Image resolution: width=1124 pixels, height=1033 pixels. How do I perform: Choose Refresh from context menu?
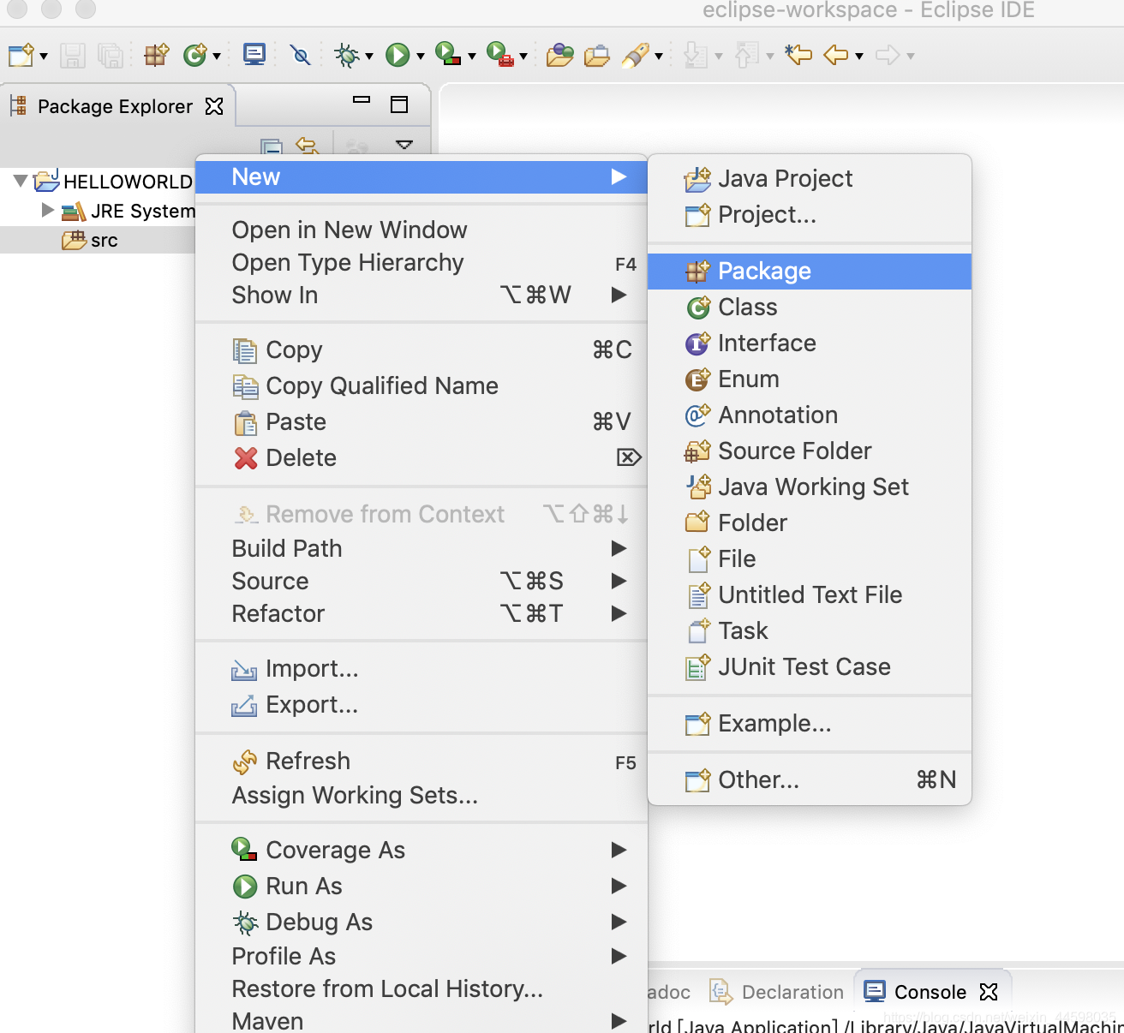tap(421, 761)
